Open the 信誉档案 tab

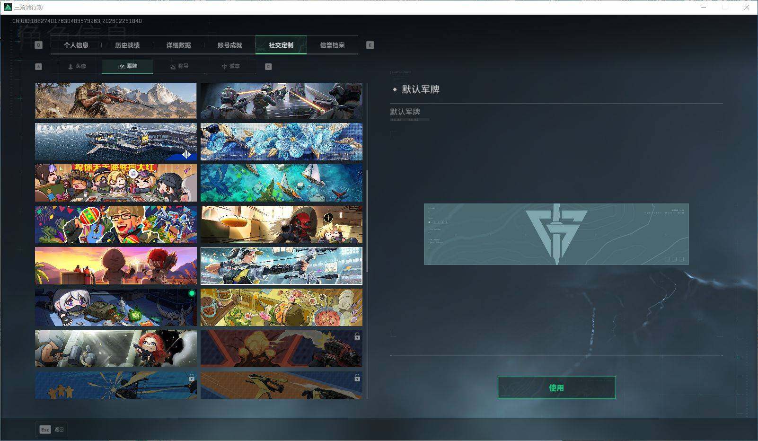[x=332, y=45]
